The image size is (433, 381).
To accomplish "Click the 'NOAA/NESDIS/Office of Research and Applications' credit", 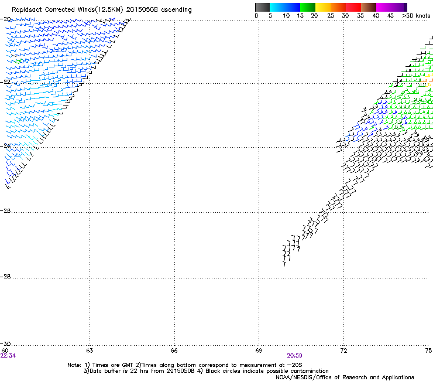I will [345, 377].
